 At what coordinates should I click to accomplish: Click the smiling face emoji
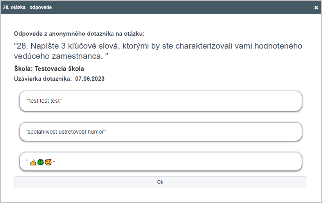pyautogui.click(x=48, y=162)
